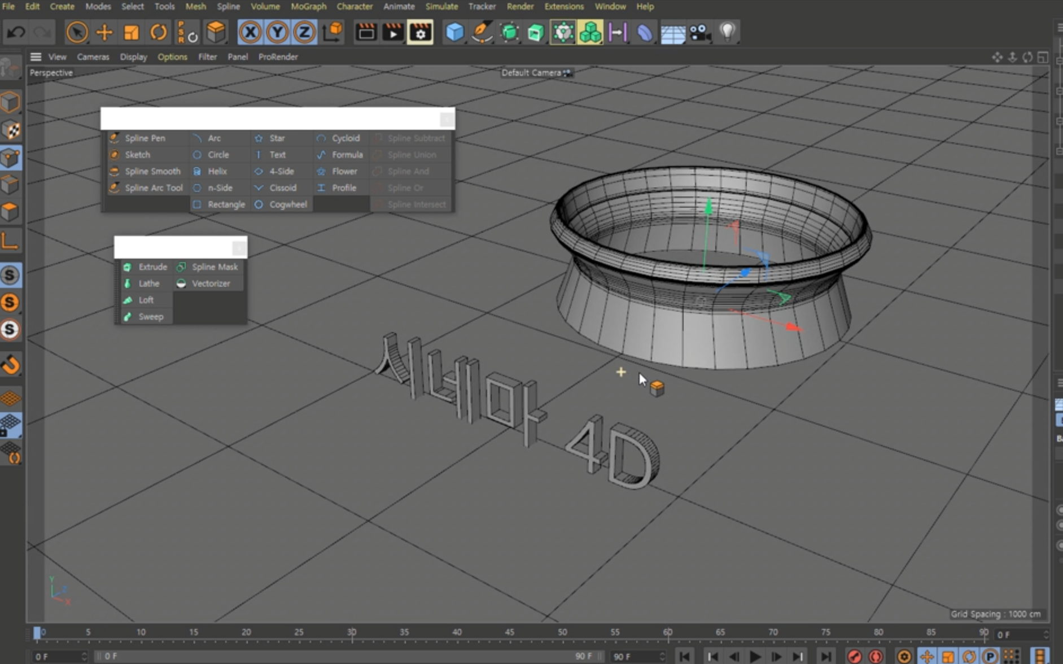1063x664 pixels.
Task: Click the Deformer capsule icon
Action: (645, 32)
